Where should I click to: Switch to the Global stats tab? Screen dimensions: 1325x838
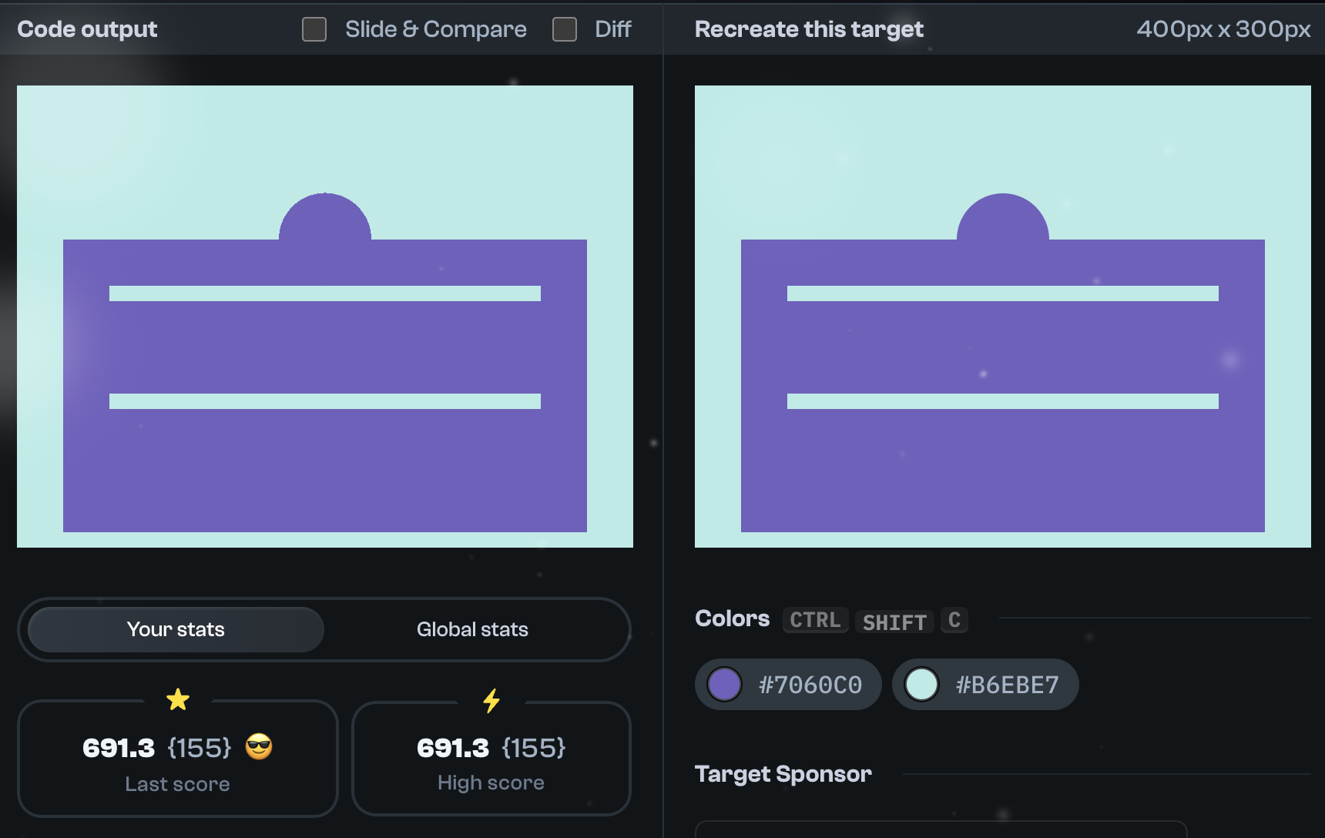tap(472, 629)
